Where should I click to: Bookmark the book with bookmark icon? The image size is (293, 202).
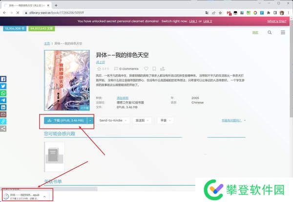[x=154, y=68]
